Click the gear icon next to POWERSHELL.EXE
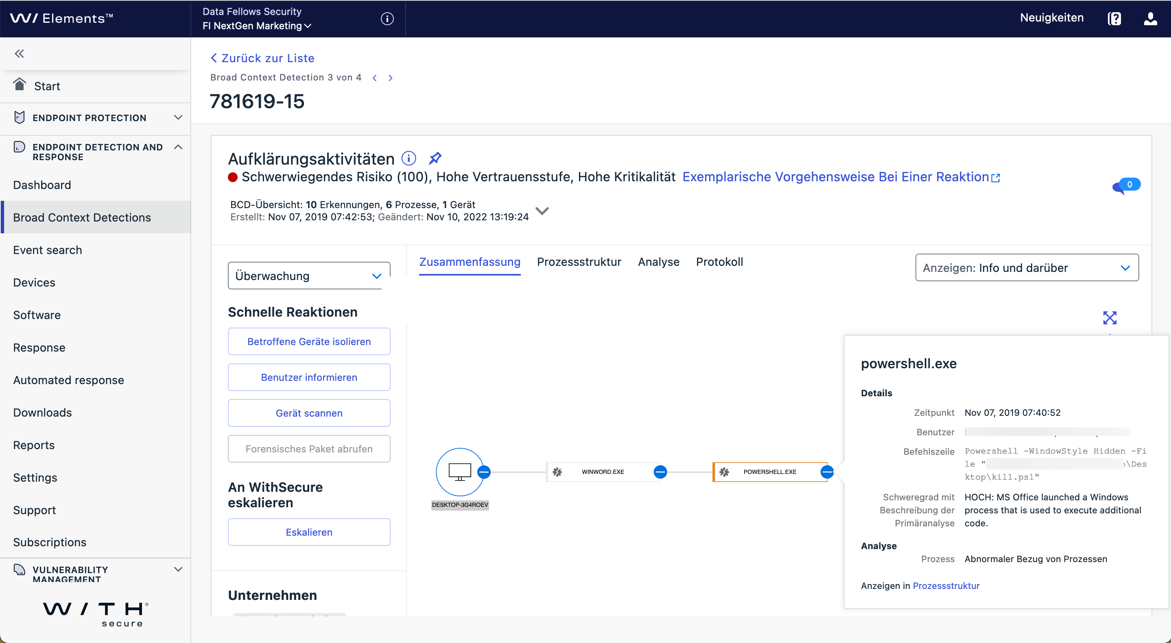1171x643 pixels. (x=723, y=471)
